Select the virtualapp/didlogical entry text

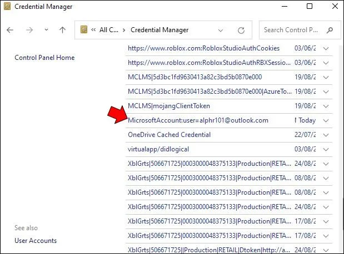coord(158,149)
